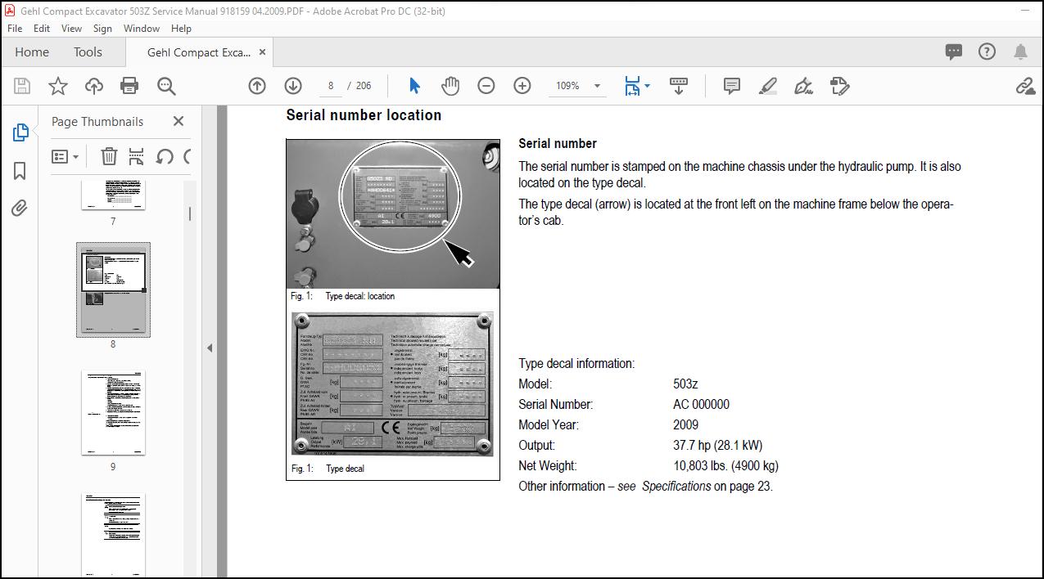Open Bookmarks sidebar panel
The width and height of the screenshot is (1044, 579).
[20, 170]
